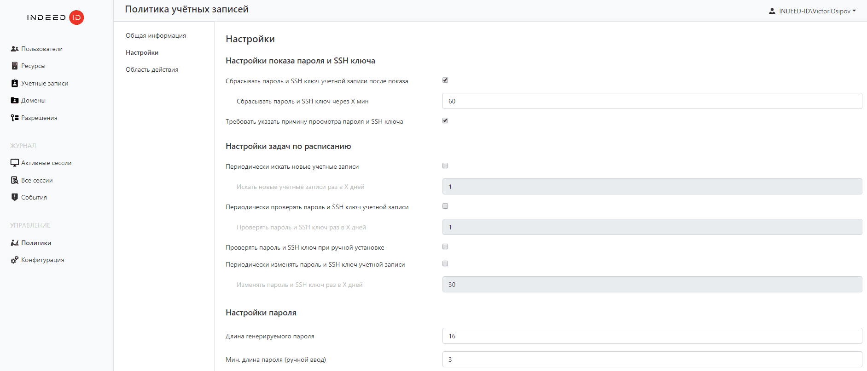The height and width of the screenshot is (371, 867).
Task: Click the reset-after-X-minutes input field
Action: click(x=652, y=101)
